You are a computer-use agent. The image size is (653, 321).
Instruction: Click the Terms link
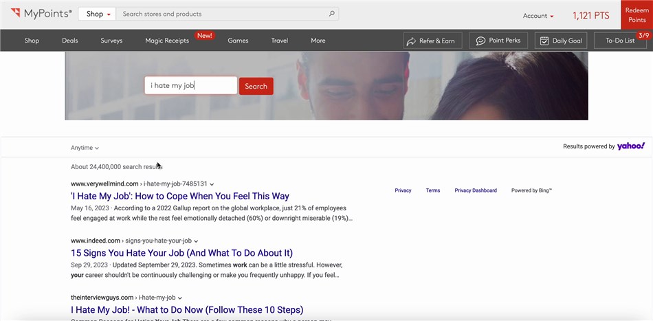[x=432, y=190]
